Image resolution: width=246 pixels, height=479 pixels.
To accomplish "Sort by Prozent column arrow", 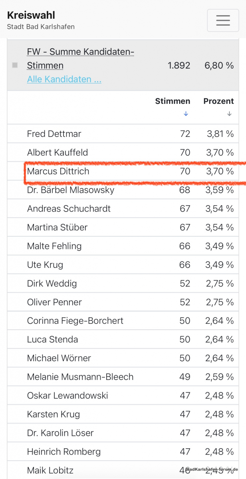I will [229, 114].
